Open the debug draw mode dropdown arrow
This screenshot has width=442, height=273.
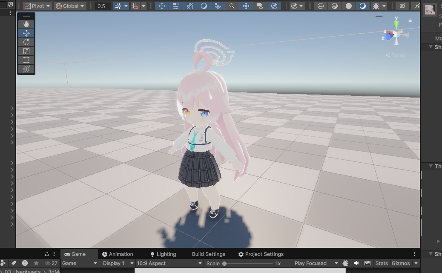pyautogui.click(x=384, y=6)
